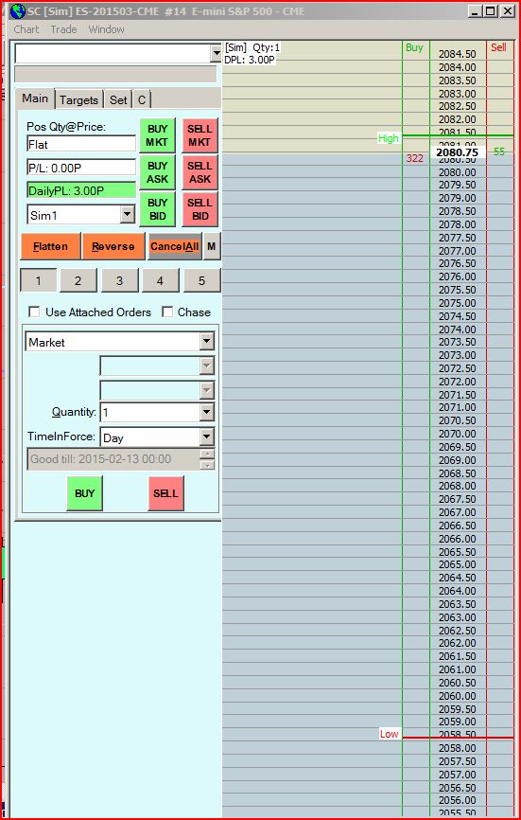The image size is (521, 820).
Task: Toggle the Chase checkbox
Action: click(x=167, y=312)
